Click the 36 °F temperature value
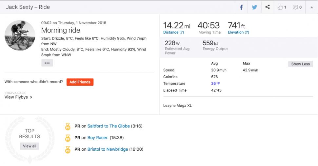The height and width of the screenshot is (166, 318). (x=215, y=83)
